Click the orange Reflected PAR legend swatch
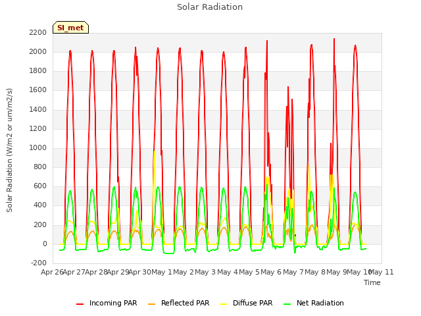 click(x=152, y=304)
